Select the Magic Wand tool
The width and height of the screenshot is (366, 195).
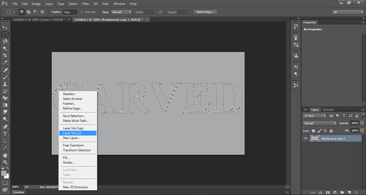5,49
